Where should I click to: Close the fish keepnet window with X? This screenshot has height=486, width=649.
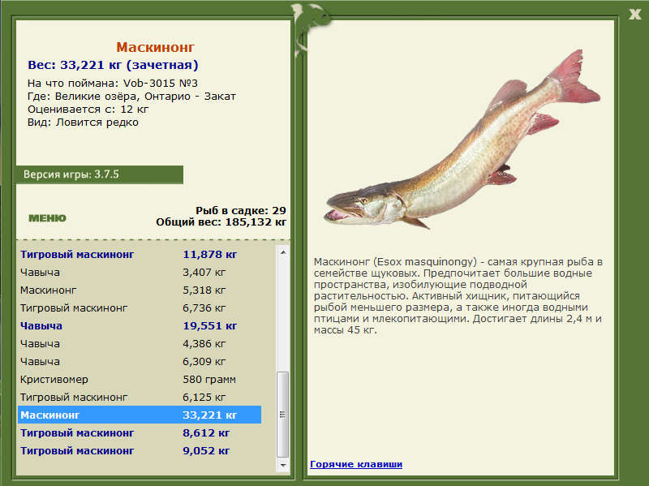634,15
